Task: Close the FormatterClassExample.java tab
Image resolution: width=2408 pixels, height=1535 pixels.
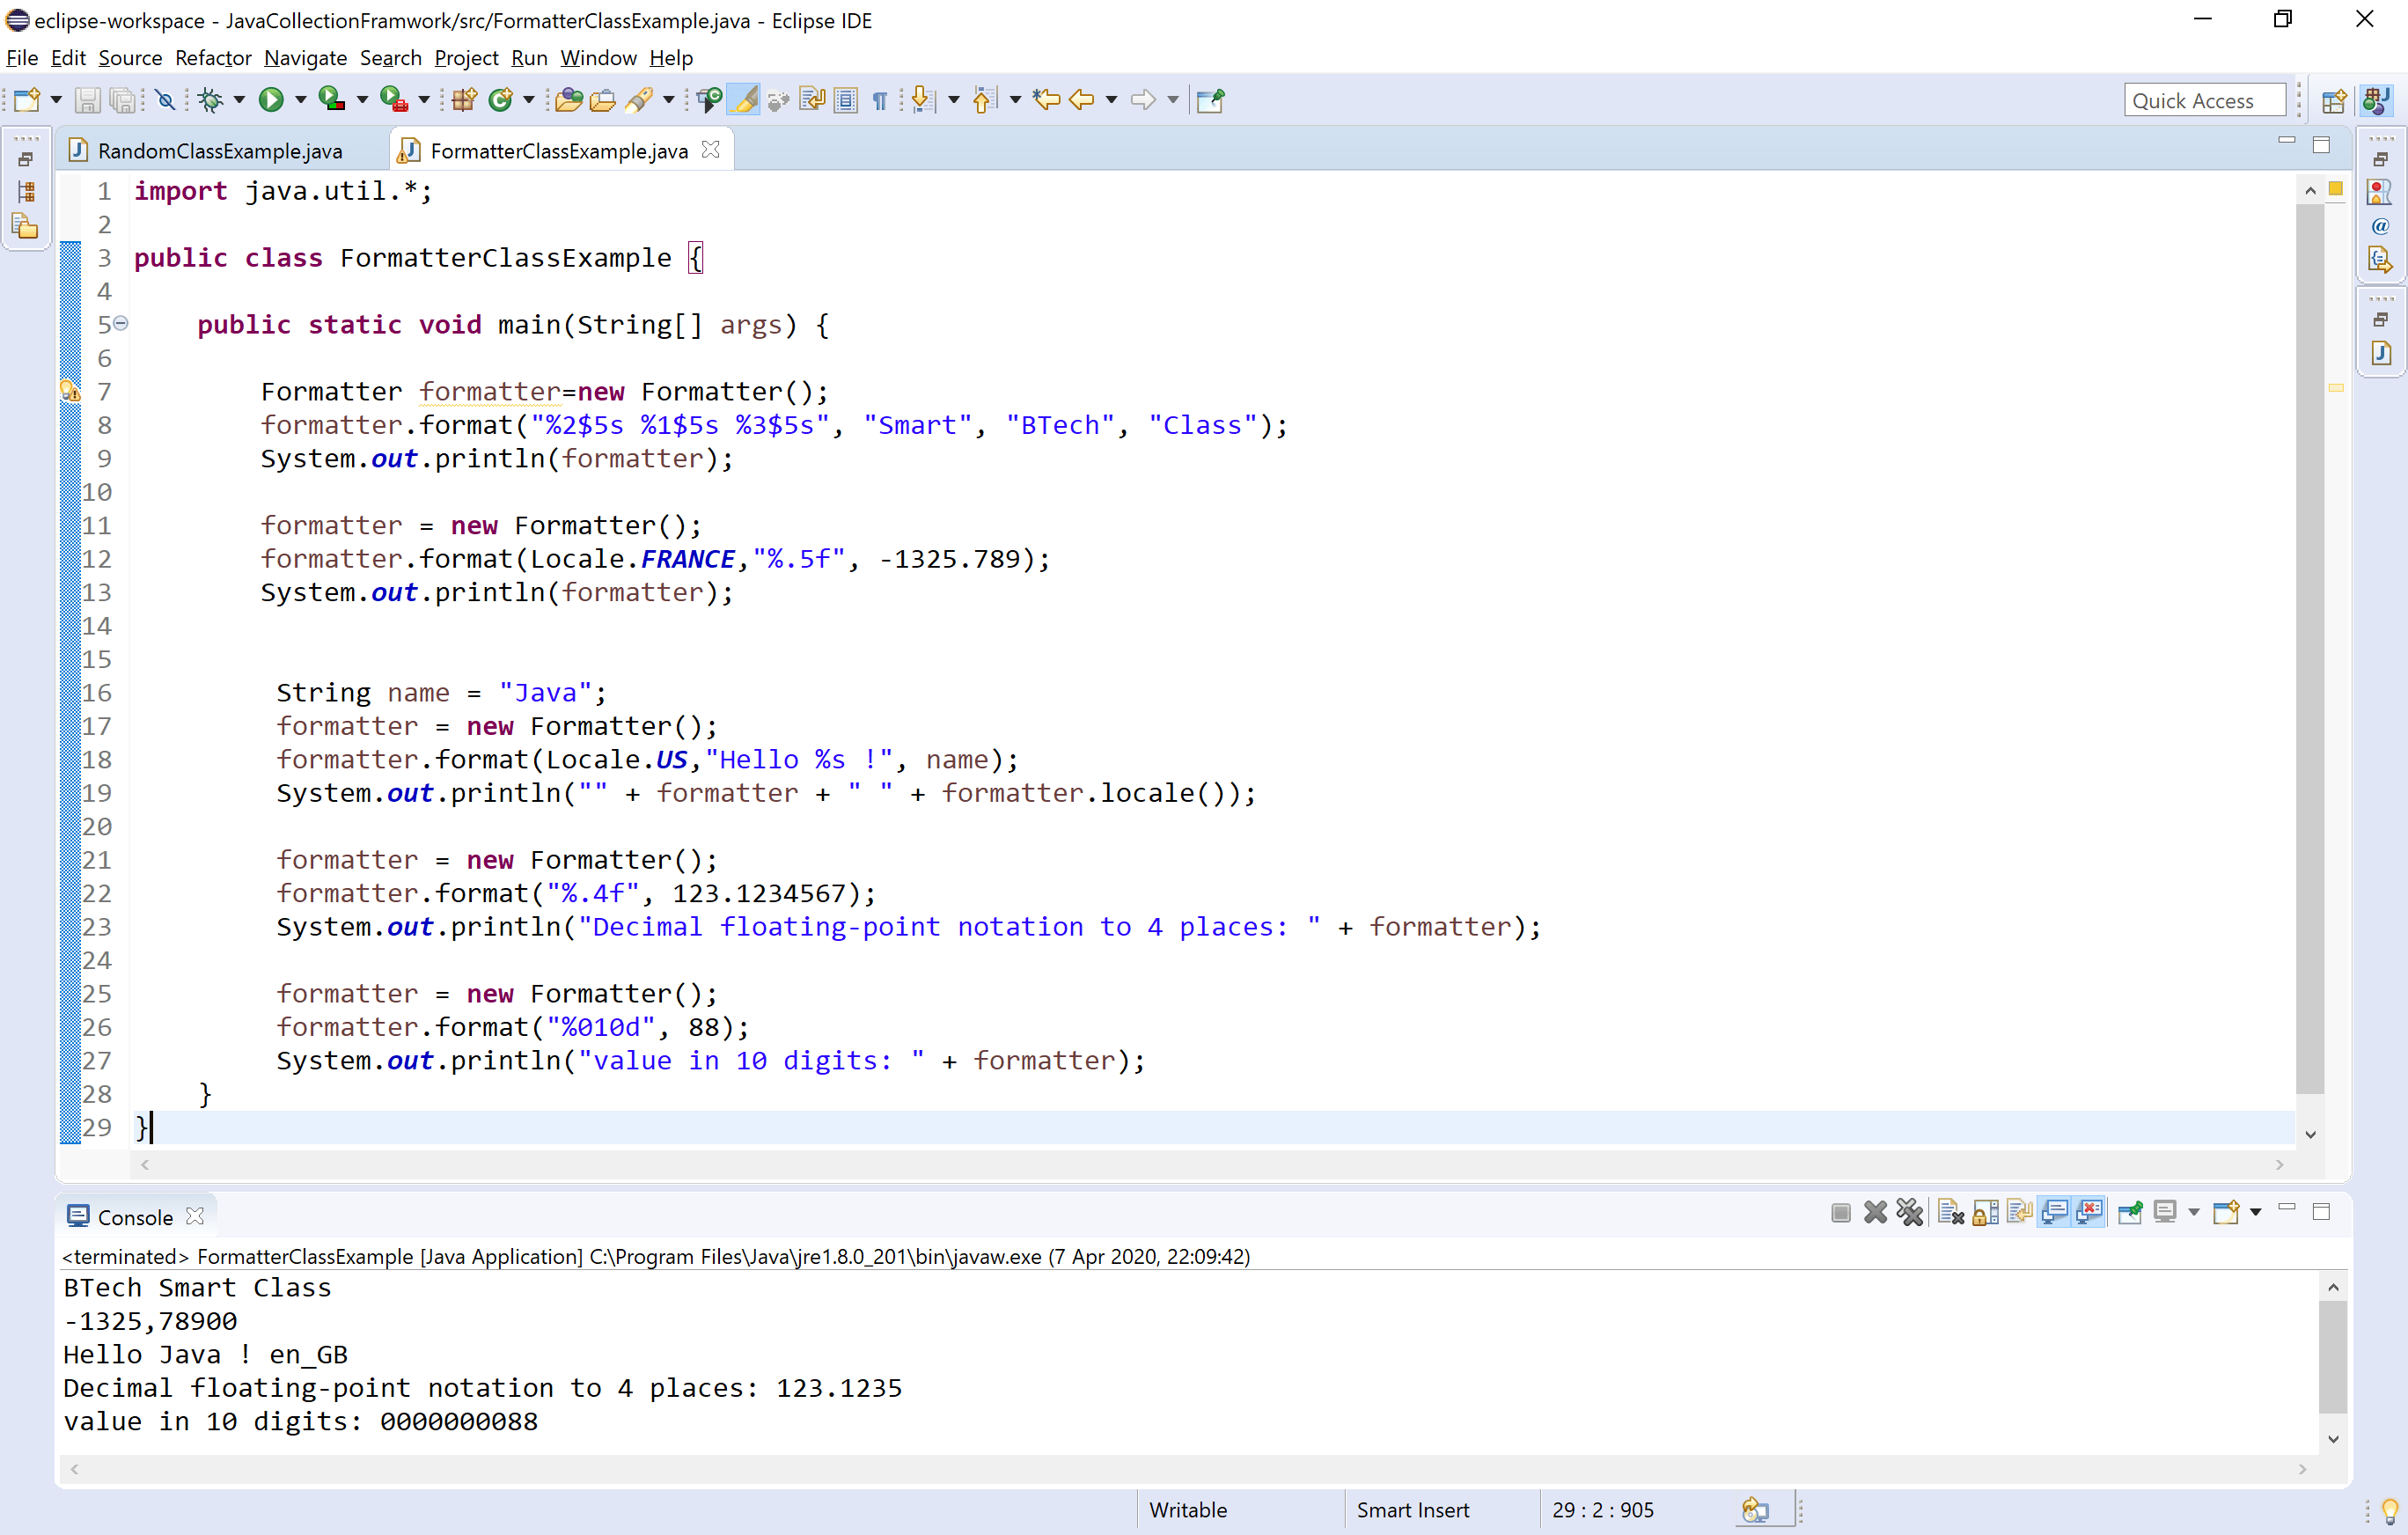Action: (711, 150)
